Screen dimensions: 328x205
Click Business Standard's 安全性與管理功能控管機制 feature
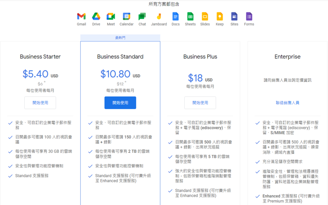pyautogui.click(x=119, y=166)
